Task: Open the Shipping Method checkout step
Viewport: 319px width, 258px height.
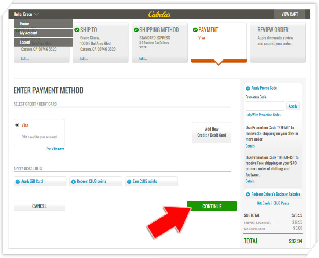Action: [x=160, y=43]
